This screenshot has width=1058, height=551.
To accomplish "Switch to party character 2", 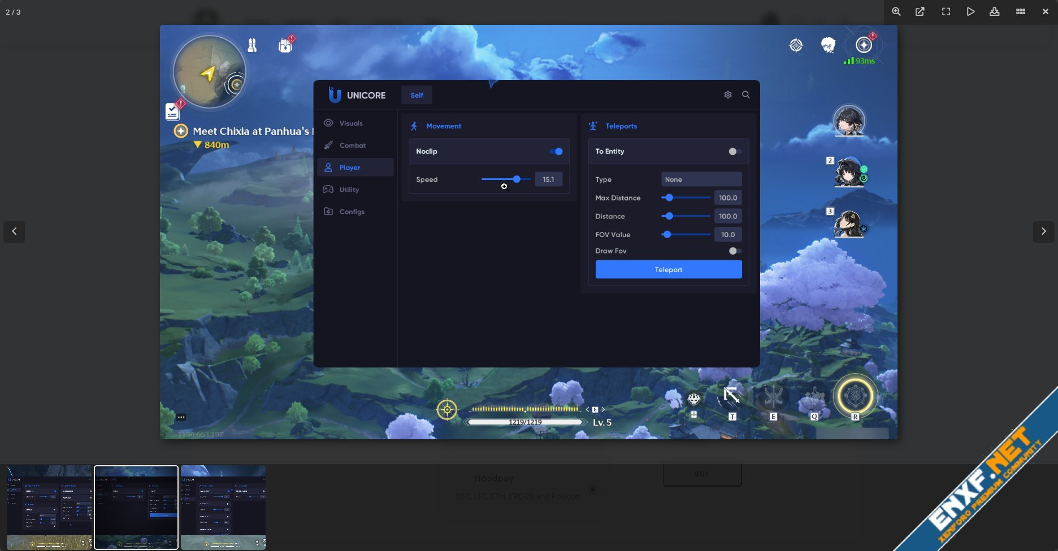I will pos(849,172).
